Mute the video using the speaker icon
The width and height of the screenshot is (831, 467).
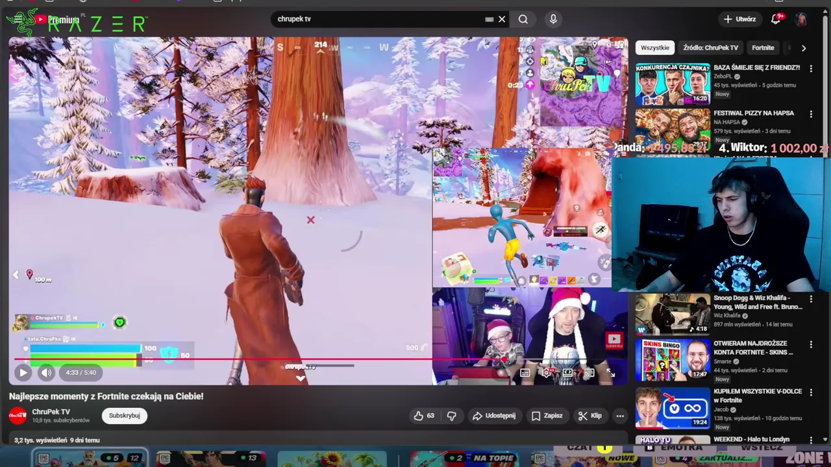pyautogui.click(x=47, y=372)
